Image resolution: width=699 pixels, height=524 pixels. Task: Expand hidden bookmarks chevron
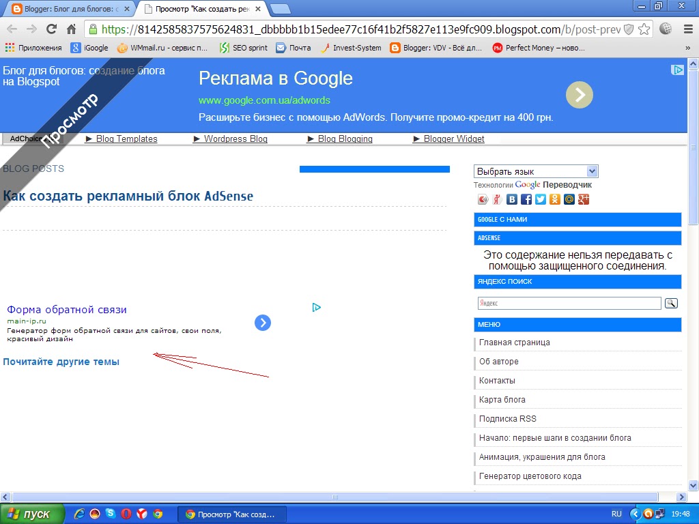point(688,48)
